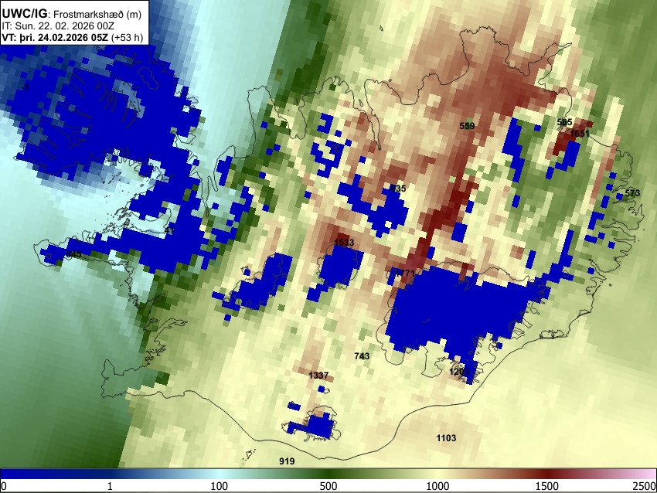The image size is (657, 493).
Task: Click the 'Frostmarkshæð (m)' title text
Action: [x=97, y=15]
